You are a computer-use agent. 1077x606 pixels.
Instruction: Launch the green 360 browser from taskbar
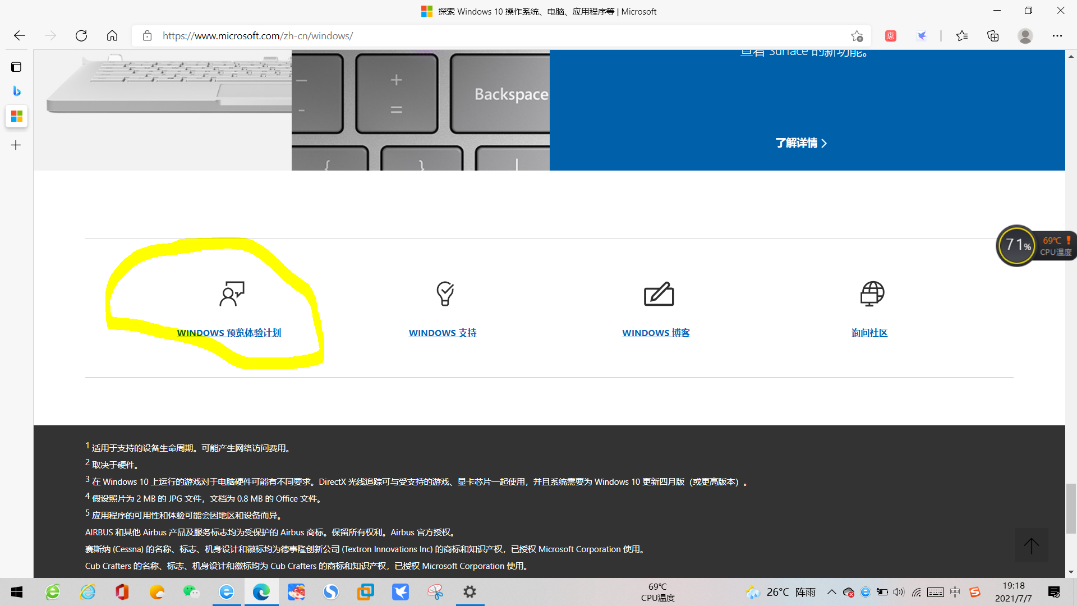[x=53, y=592]
